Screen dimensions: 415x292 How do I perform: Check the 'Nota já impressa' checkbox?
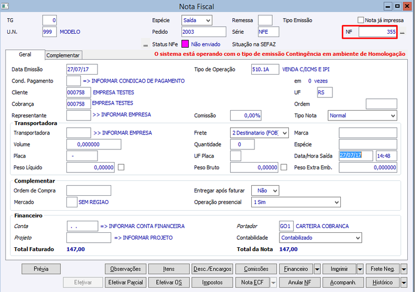pos(360,20)
